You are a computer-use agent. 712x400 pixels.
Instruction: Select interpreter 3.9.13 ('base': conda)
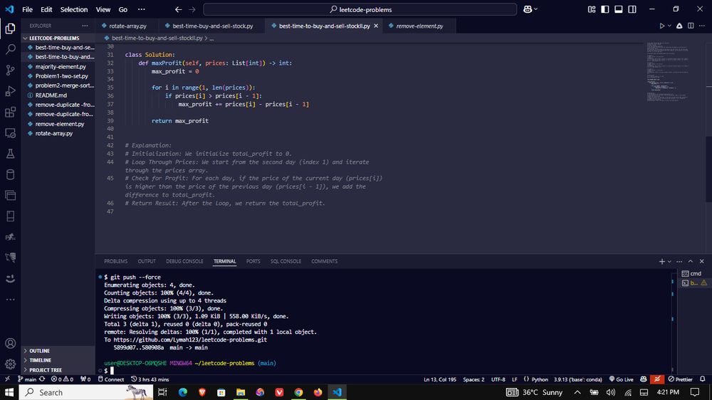(x=577, y=379)
